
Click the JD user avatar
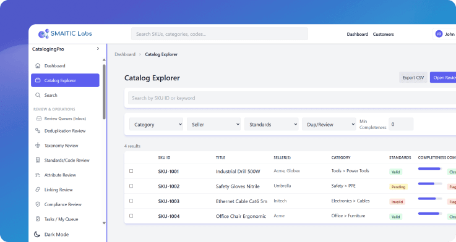click(x=439, y=34)
